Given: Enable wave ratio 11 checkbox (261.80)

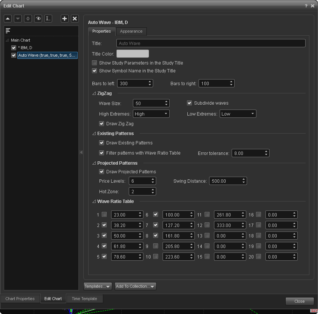Looking at the screenshot, I should 207,215.
